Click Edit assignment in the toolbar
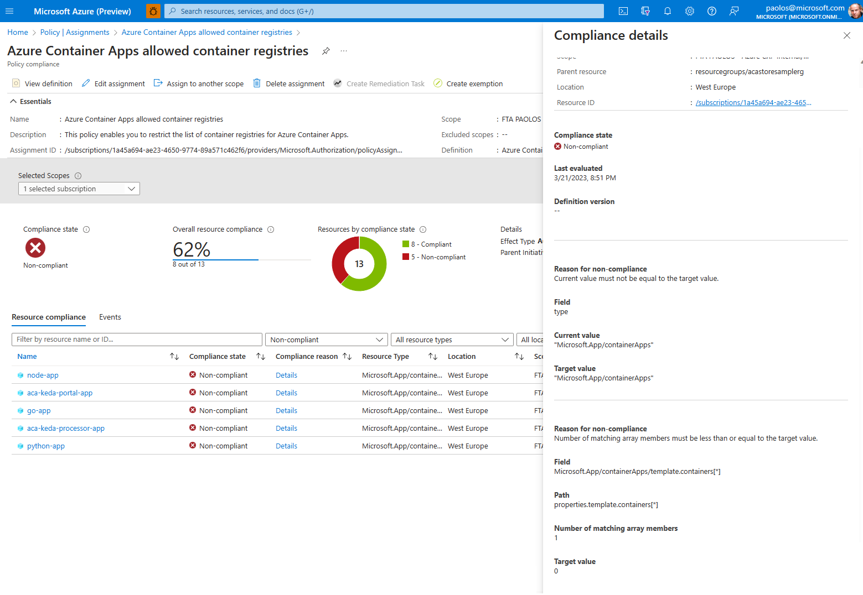Image resolution: width=863 pixels, height=595 pixels. point(113,83)
